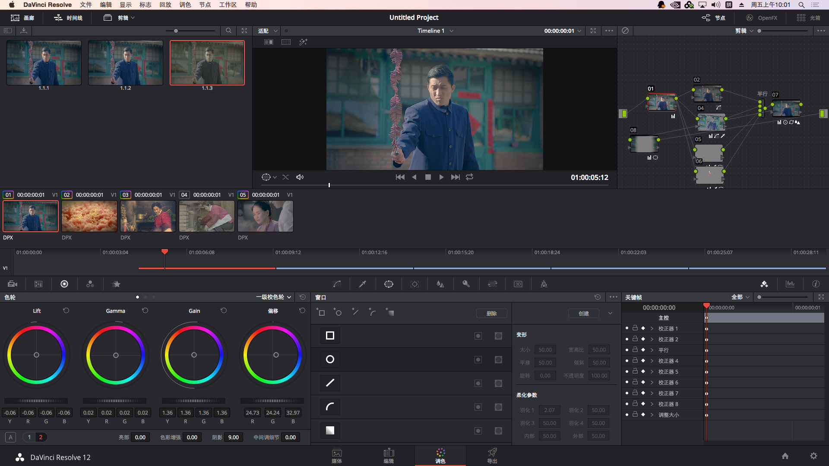Add a gradient window shape
829x466 pixels.
(x=389, y=312)
